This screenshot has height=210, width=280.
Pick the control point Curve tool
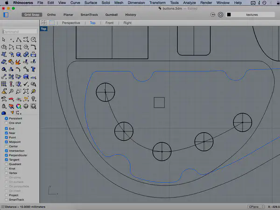(x=26, y=40)
